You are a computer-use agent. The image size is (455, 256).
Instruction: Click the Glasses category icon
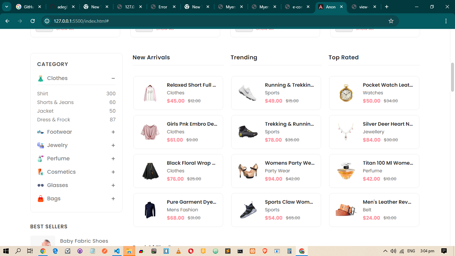coord(40,185)
